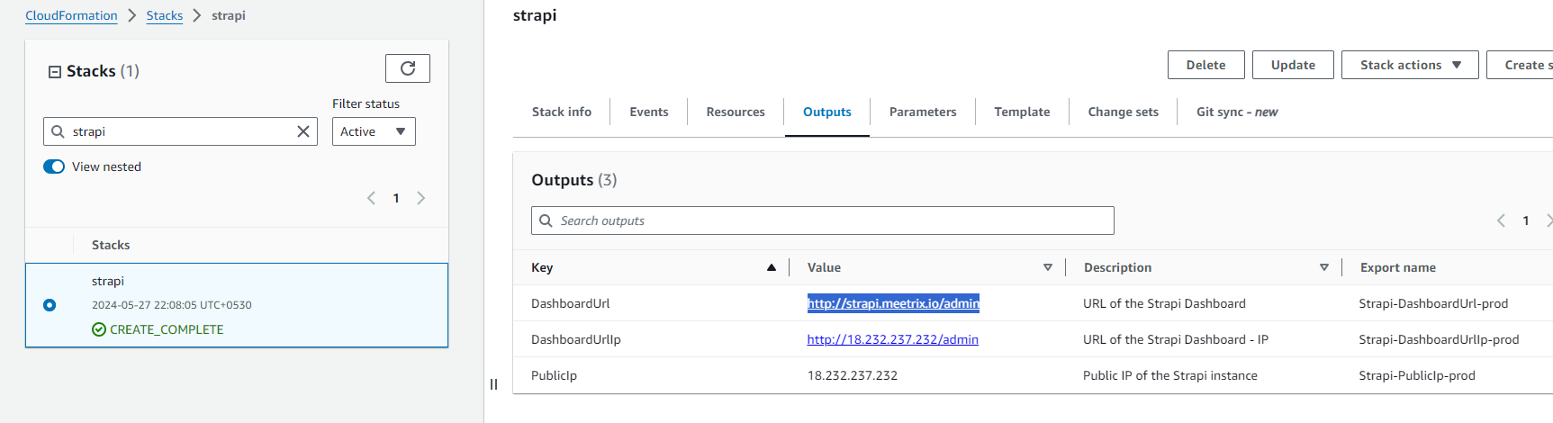1553x423 pixels.
Task: Click 'Public IP of the Strapi instance' description
Action: pyautogui.click(x=1170, y=375)
